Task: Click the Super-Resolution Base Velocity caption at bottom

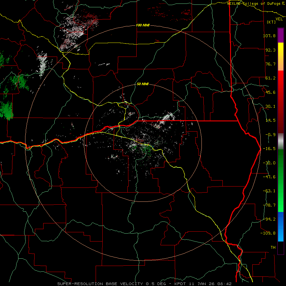Action: point(145,284)
